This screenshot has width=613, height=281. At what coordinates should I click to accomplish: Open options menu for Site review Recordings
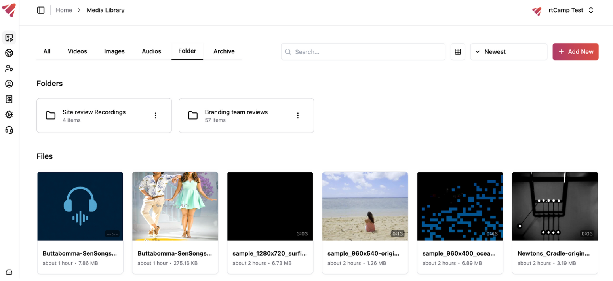156,115
